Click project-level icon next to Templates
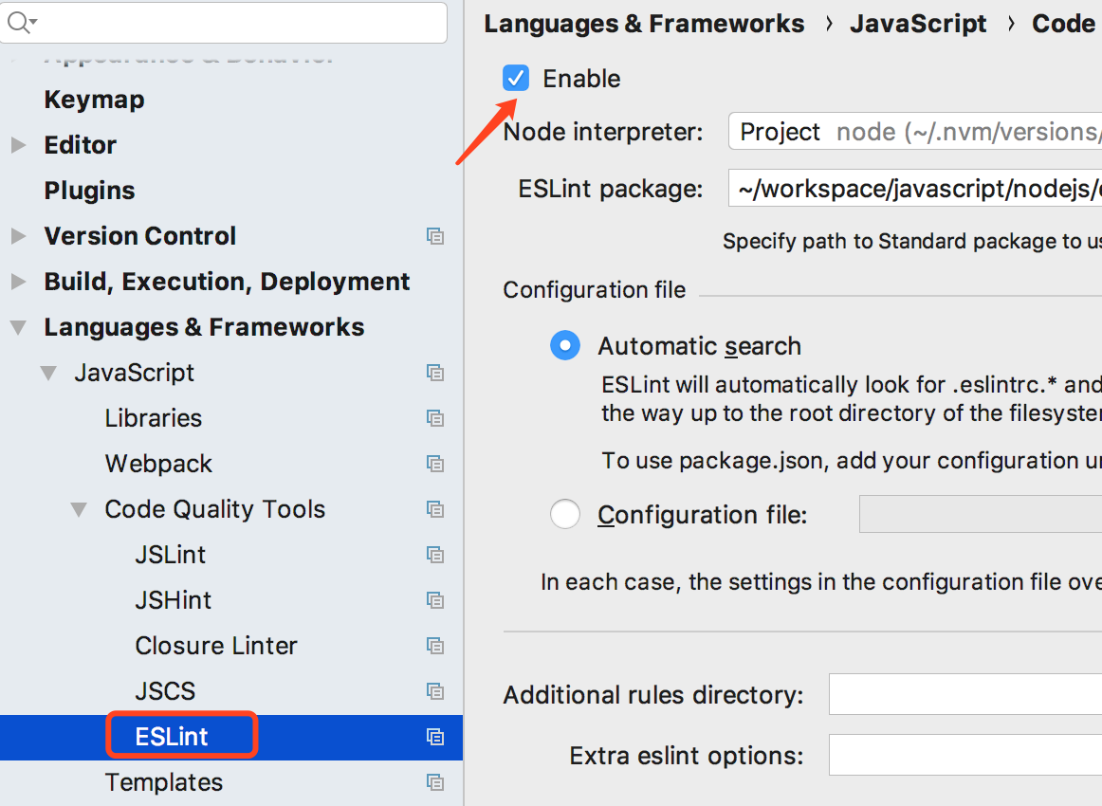This screenshot has width=1102, height=806. [435, 782]
